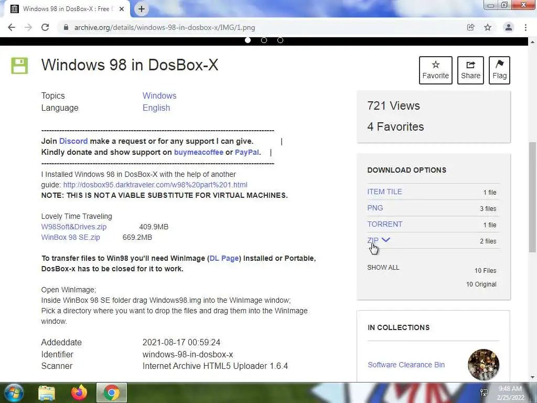The height and width of the screenshot is (403, 537).
Task: Download WinBox 98 SE.zip
Action: (x=71, y=237)
